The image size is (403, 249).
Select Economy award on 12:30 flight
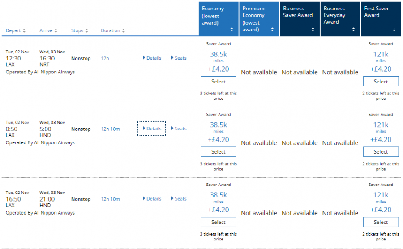219,82
